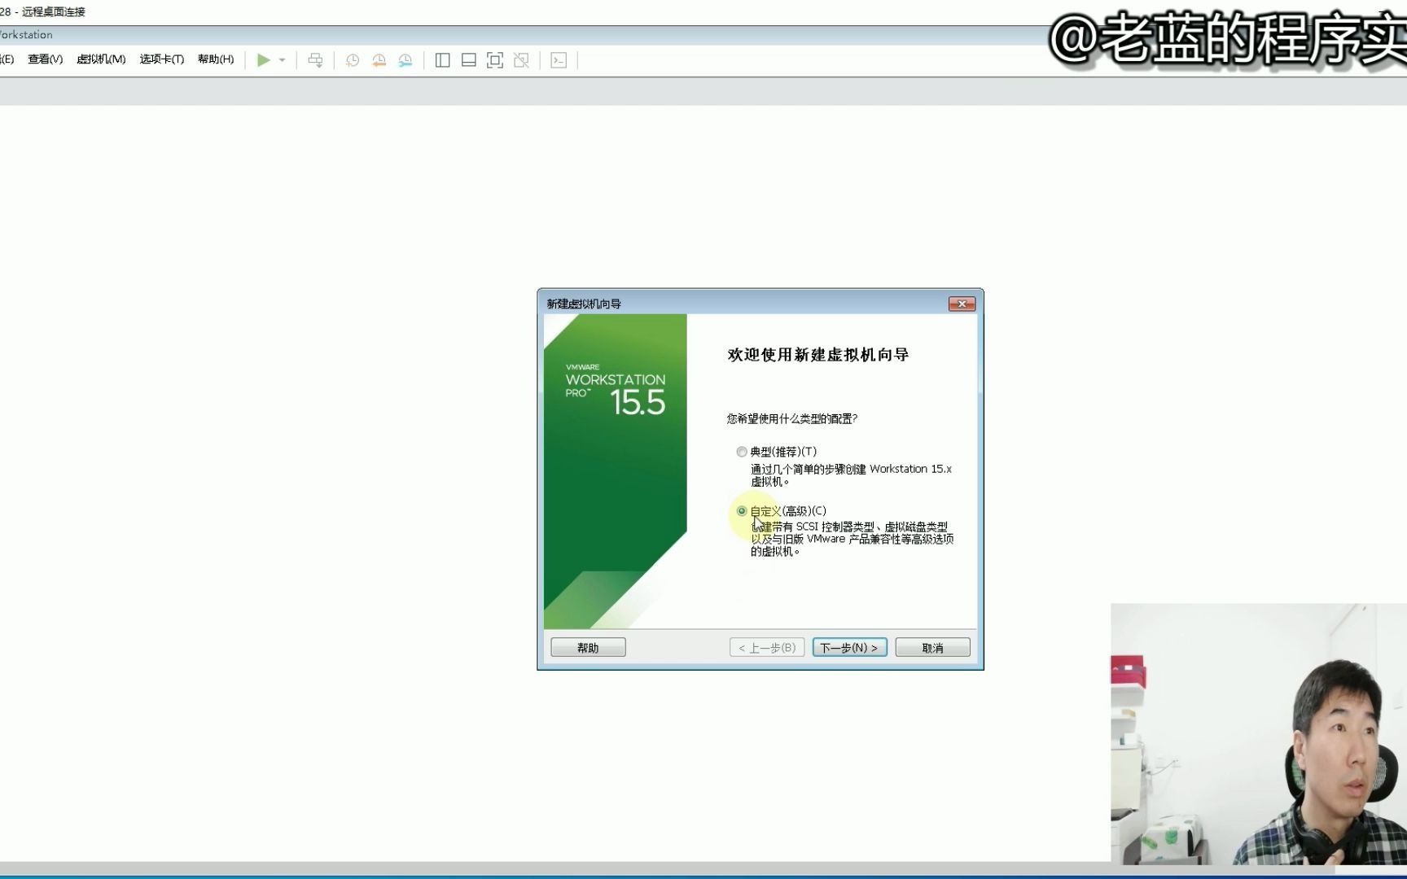Image resolution: width=1407 pixels, height=879 pixels.
Task: Click the 新建虚拟机向导 title bar text
Action: [584, 304]
